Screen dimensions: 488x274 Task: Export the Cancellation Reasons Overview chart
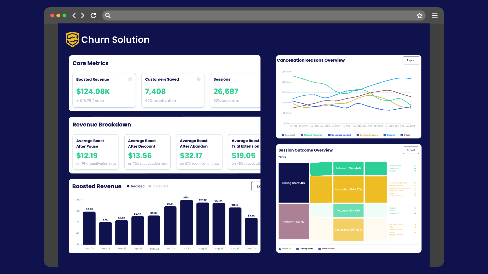click(x=411, y=60)
